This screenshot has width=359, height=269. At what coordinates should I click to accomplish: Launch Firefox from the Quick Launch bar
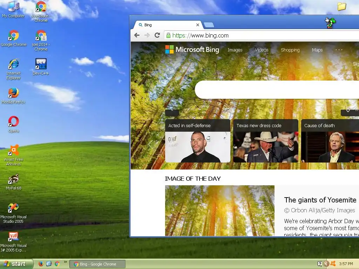pyautogui.click(x=41, y=264)
